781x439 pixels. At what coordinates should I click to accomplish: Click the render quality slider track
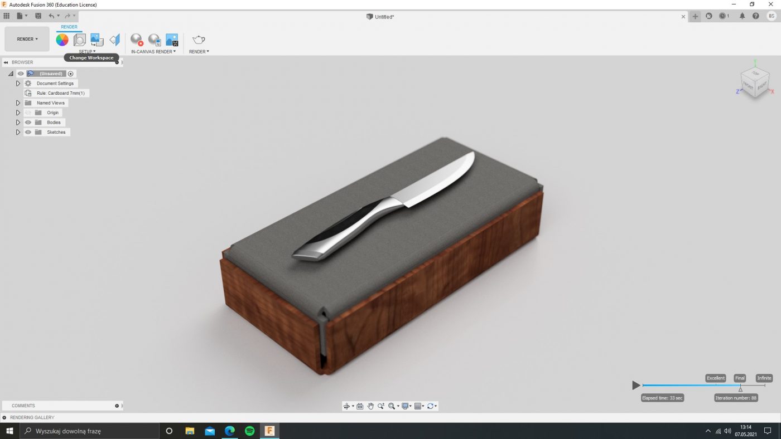coord(692,385)
